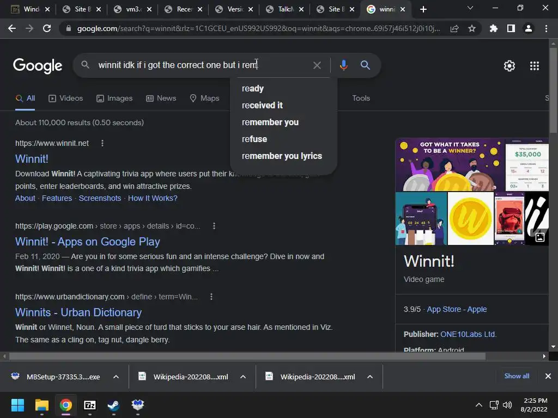Open the How It Works? sitelink
558x418 pixels.
(x=153, y=198)
